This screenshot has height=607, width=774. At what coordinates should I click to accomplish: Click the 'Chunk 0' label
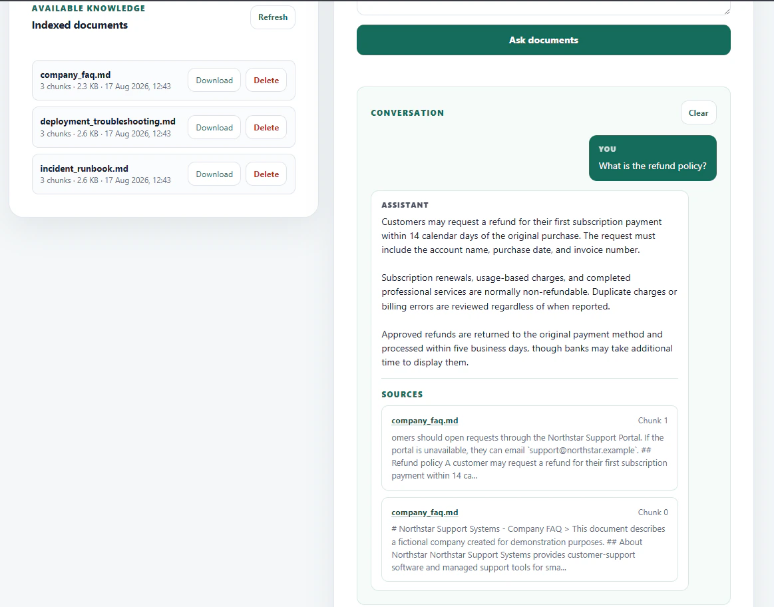[x=653, y=512]
